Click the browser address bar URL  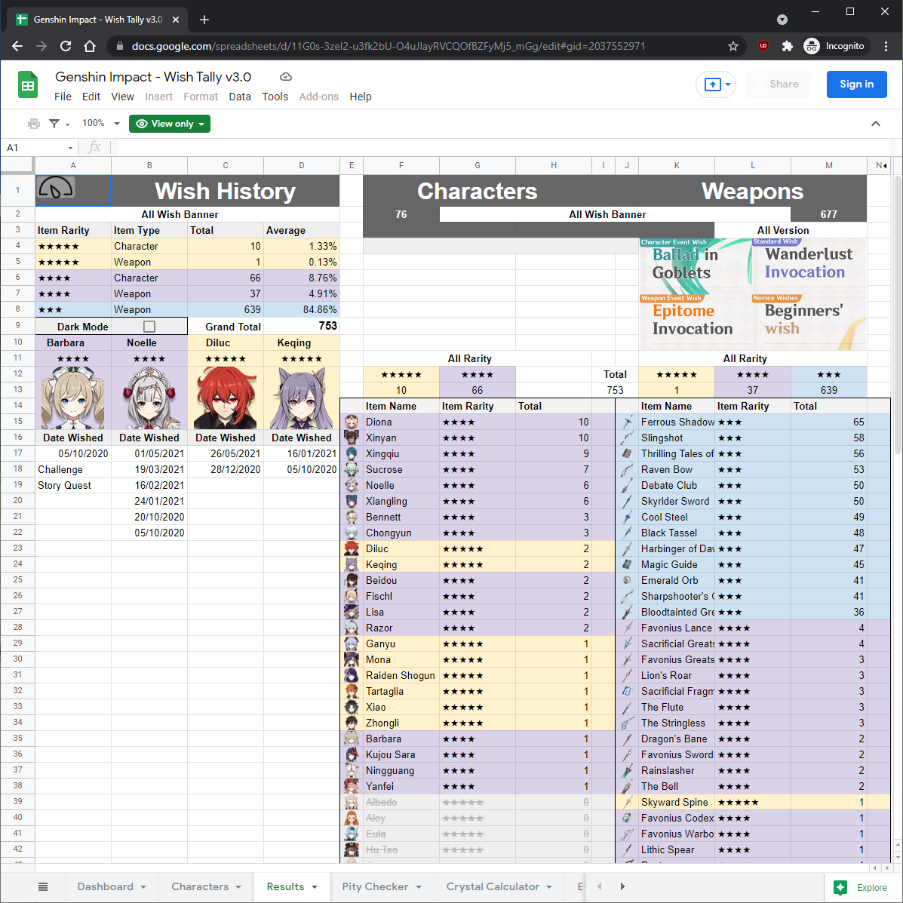pos(389,46)
